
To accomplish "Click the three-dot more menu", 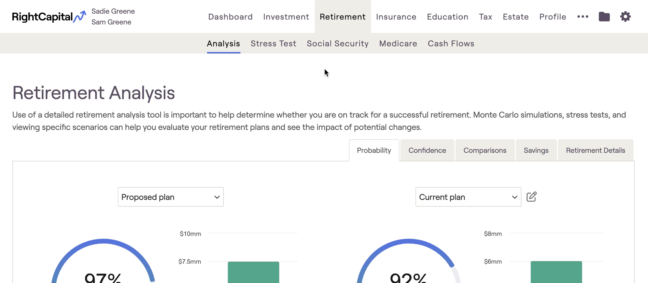I will point(583,17).
